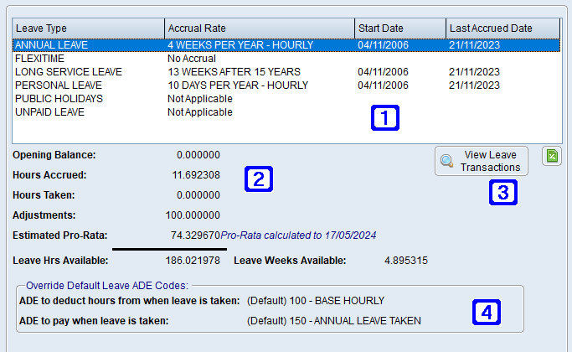Click Last Accrued Date of the PERSONAL LEAVE row
Image resolution: width=572 pixels, height=352 pixels.
(474, 85)
